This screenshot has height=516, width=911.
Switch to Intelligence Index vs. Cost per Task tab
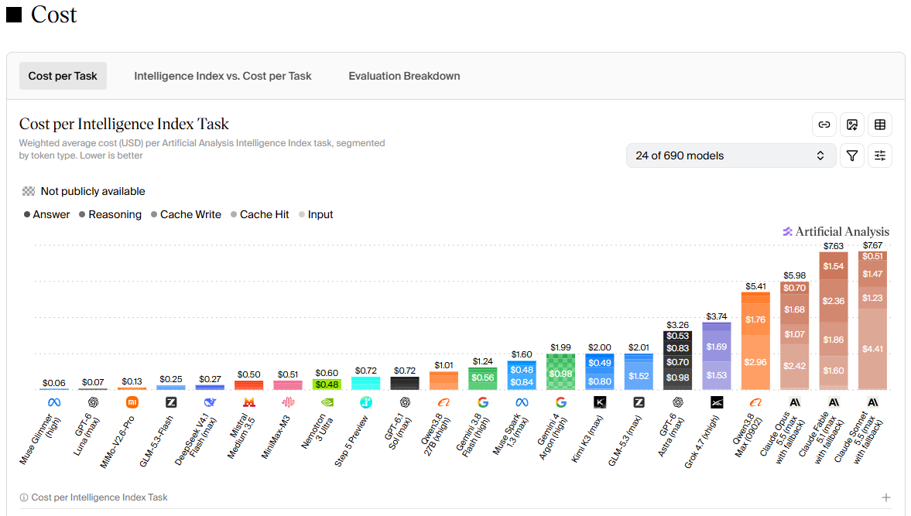(222, 76)
